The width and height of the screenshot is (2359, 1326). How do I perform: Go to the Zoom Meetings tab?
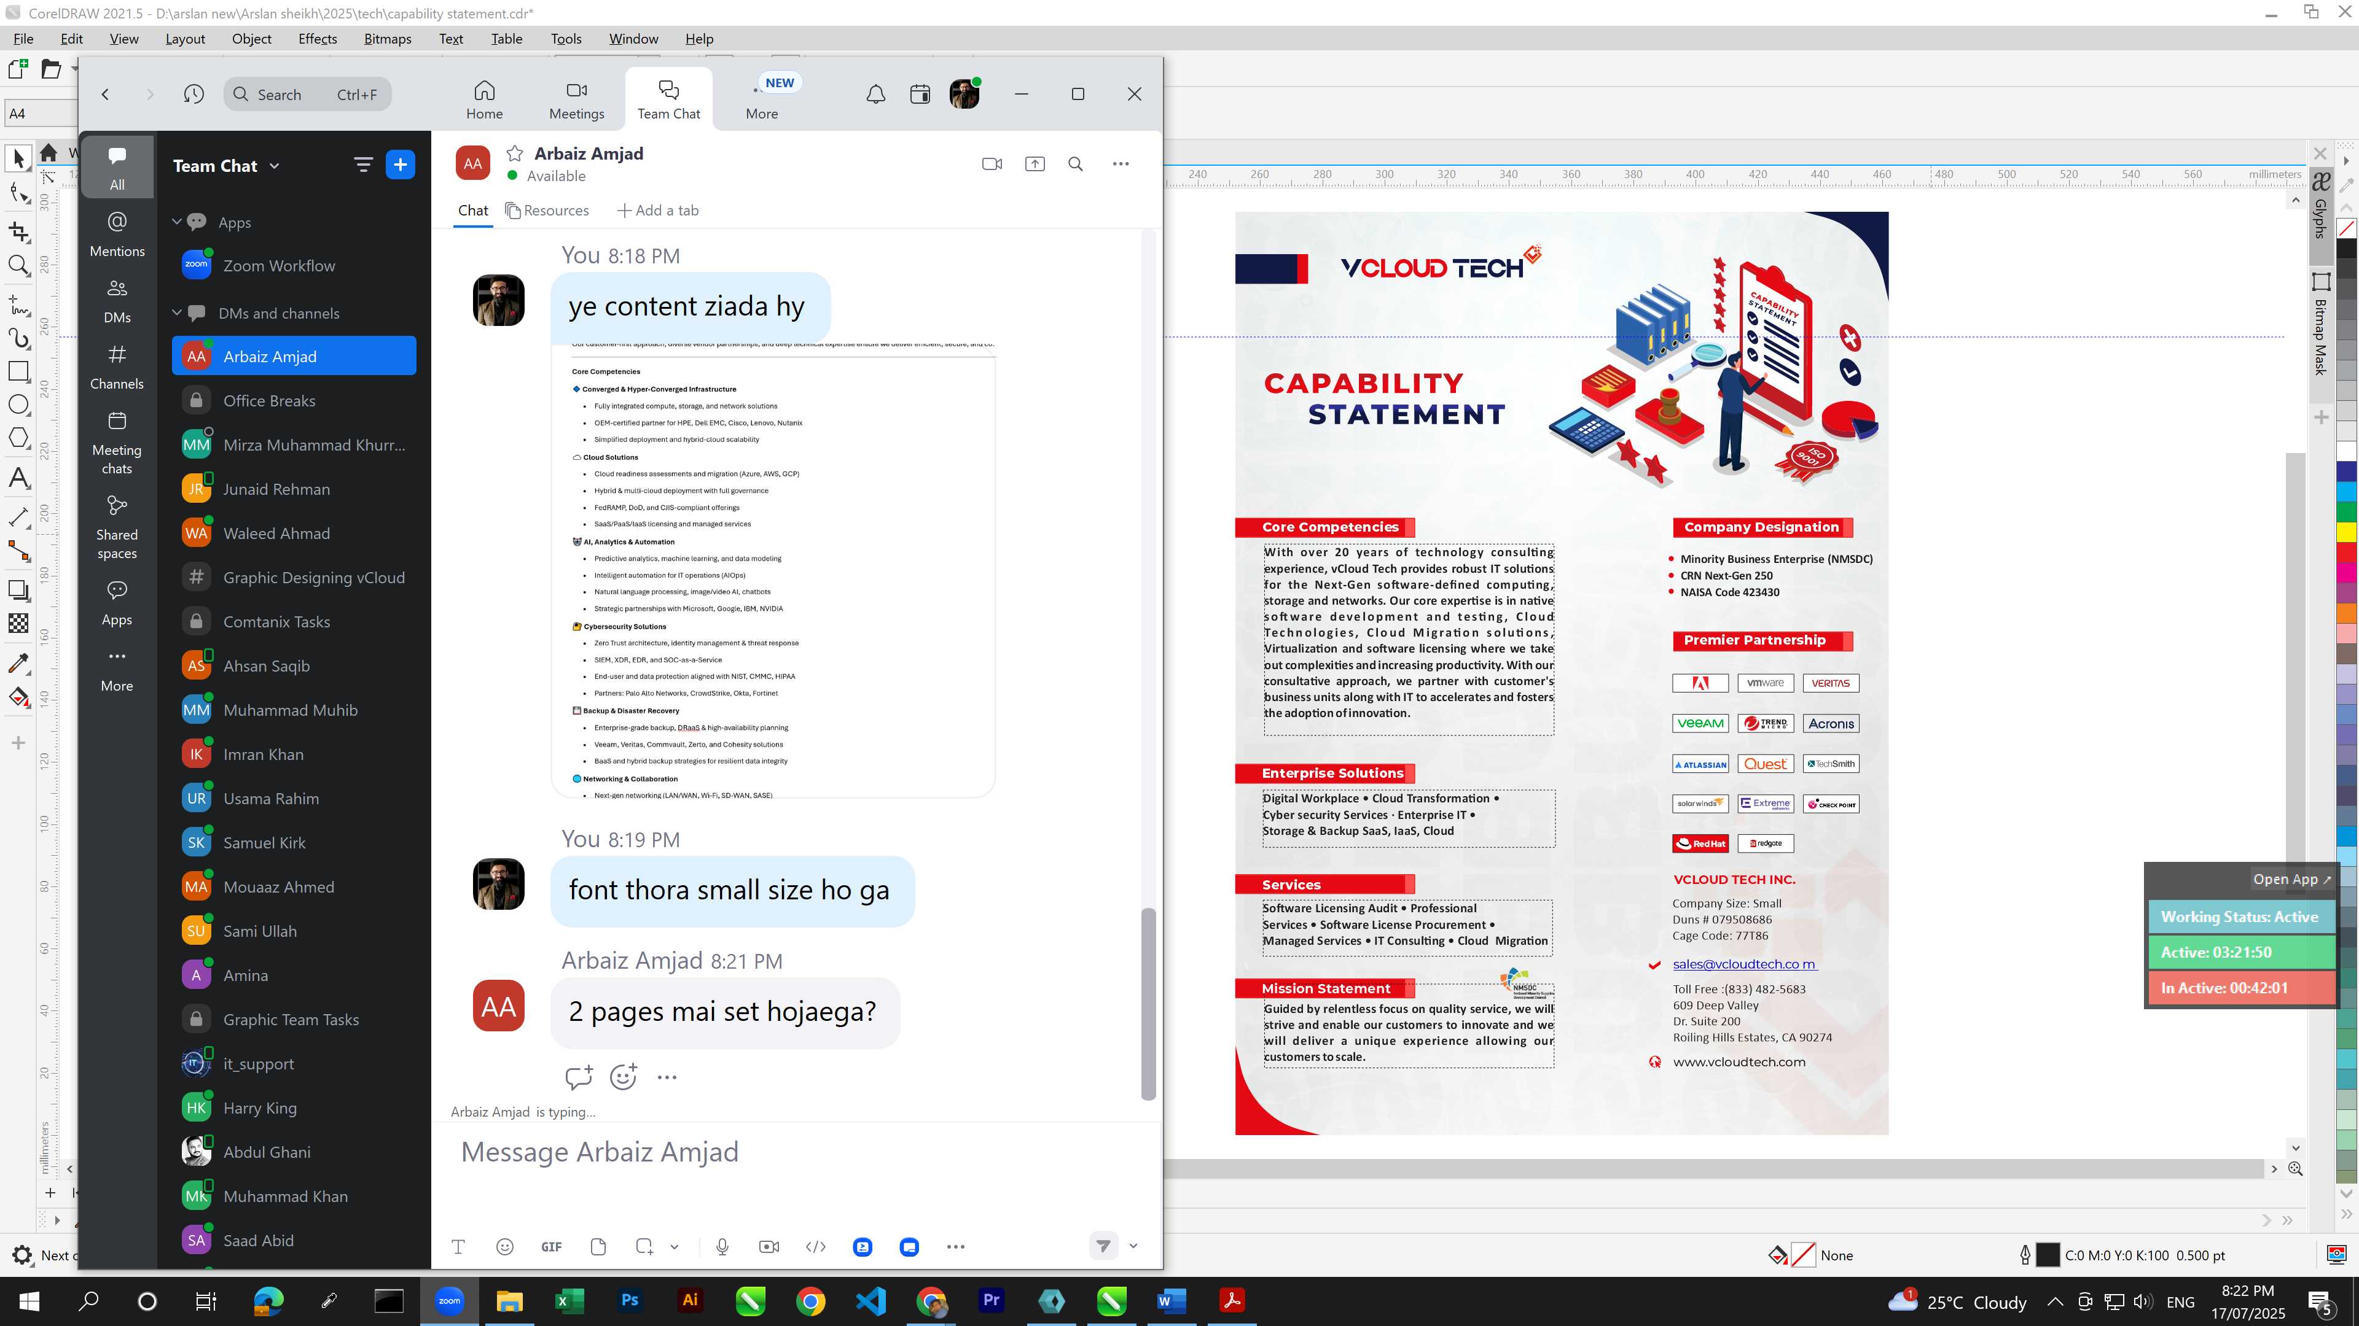(577, 99)
